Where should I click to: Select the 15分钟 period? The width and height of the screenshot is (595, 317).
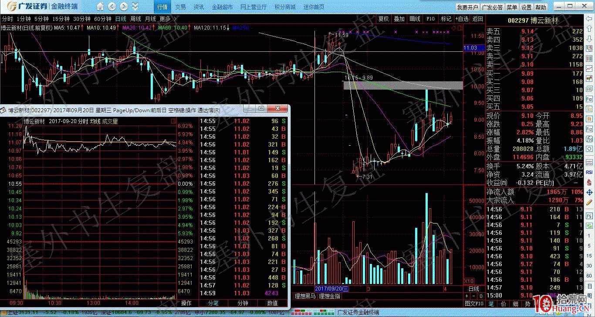click(x=61, y=19)
